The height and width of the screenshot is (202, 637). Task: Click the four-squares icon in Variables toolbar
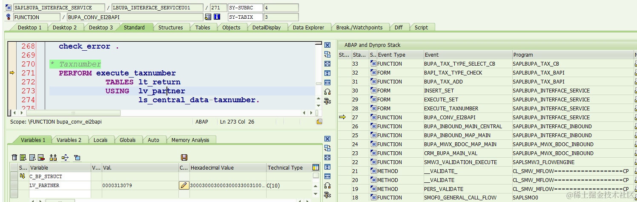[x=53, y=158]
